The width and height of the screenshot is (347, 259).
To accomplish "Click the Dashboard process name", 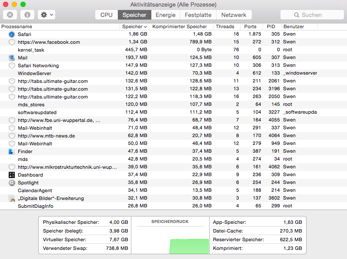I will (x=30, y=175).
